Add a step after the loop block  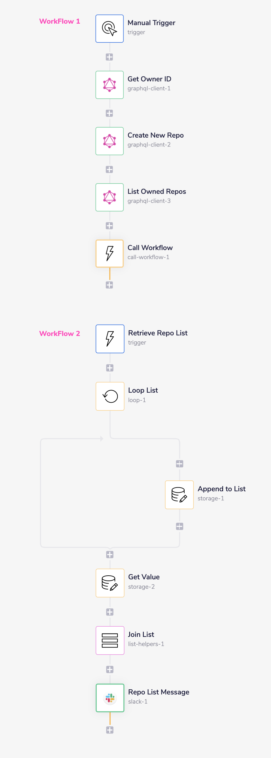point(110,555)
